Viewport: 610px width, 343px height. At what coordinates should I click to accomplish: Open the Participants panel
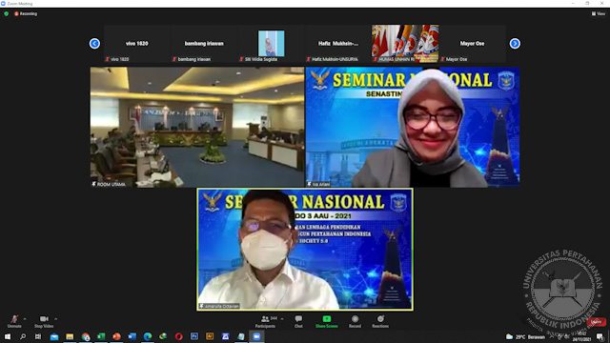pos(265,321)
